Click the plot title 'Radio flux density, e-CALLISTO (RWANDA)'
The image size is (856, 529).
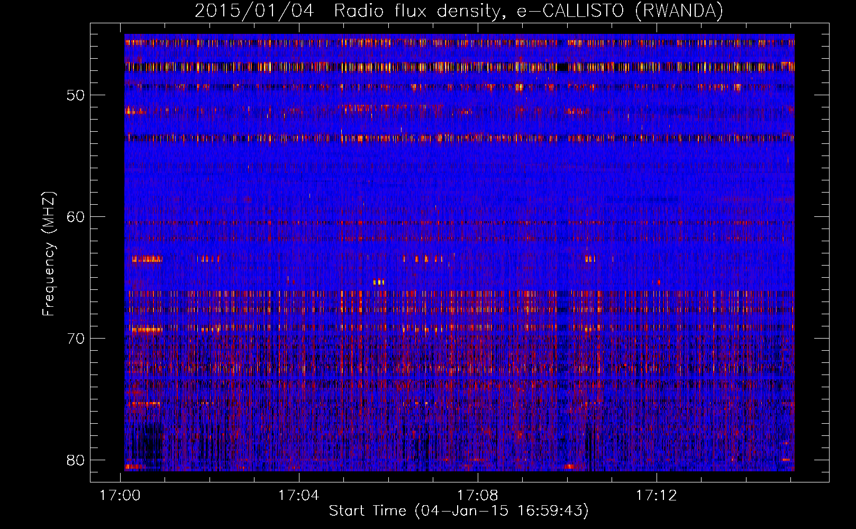pos(529,11)
